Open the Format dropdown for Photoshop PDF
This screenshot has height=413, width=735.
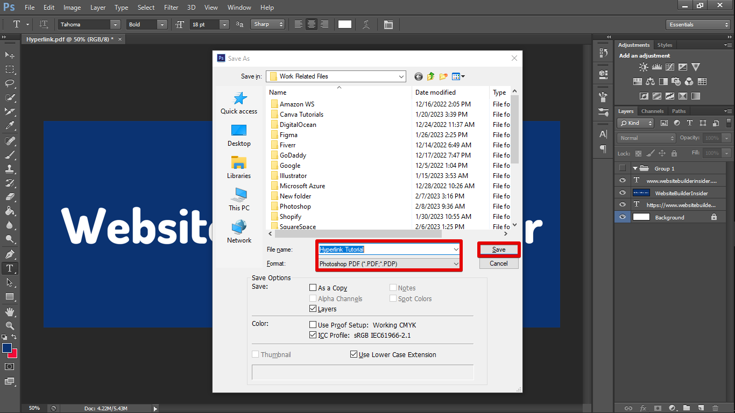tap(456, 264)
